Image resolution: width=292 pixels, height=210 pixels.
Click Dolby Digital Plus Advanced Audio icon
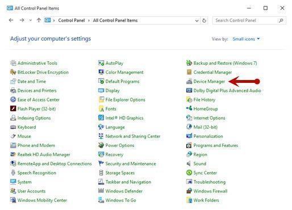point(189,90)
